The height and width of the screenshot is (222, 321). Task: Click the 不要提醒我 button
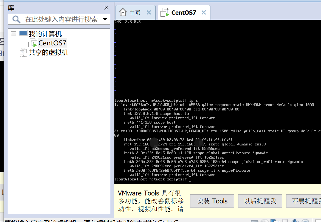click(x=304, y=201)
